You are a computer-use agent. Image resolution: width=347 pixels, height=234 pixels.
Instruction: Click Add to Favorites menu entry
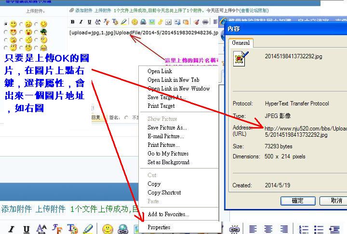tap(168, 214)
